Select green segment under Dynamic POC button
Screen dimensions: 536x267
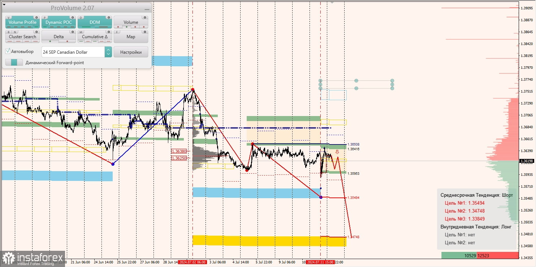[45, 27]
